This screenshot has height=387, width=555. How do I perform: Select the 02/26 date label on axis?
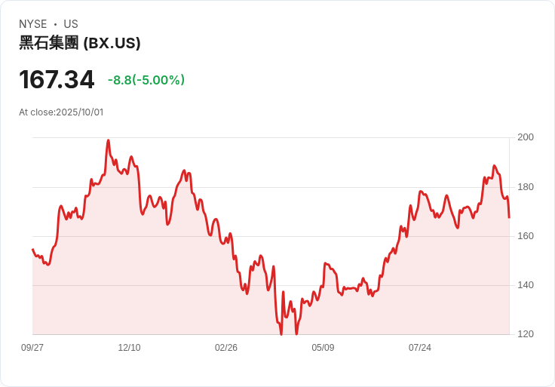226,348
